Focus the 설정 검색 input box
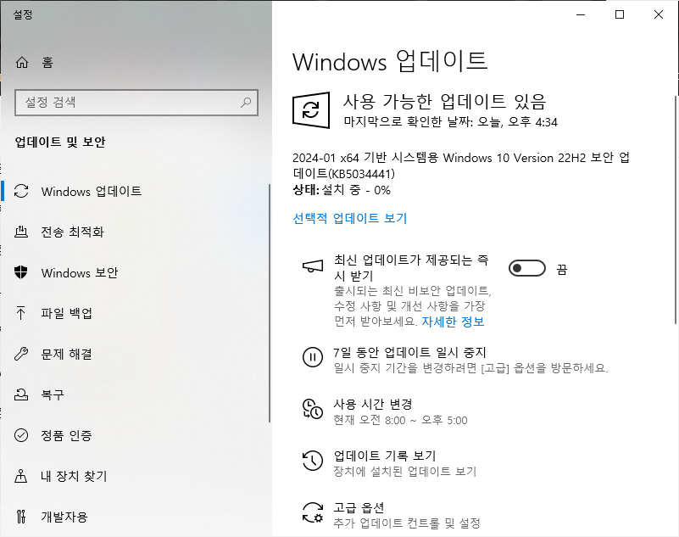Viewport: 679px width, 537px height. point(136,103)
